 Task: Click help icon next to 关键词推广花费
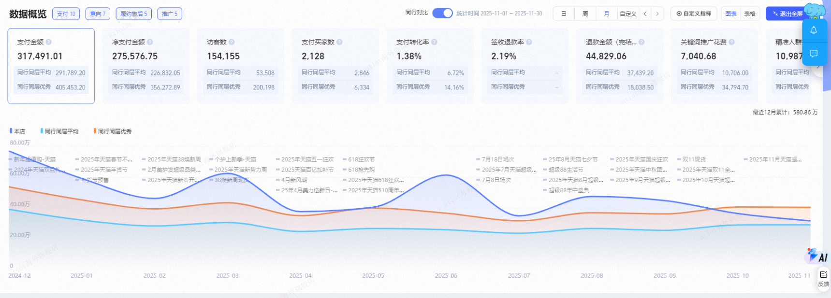coord(731,43)
